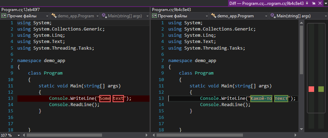Click 'using System.Text;' in right pane

coord(192,42)
